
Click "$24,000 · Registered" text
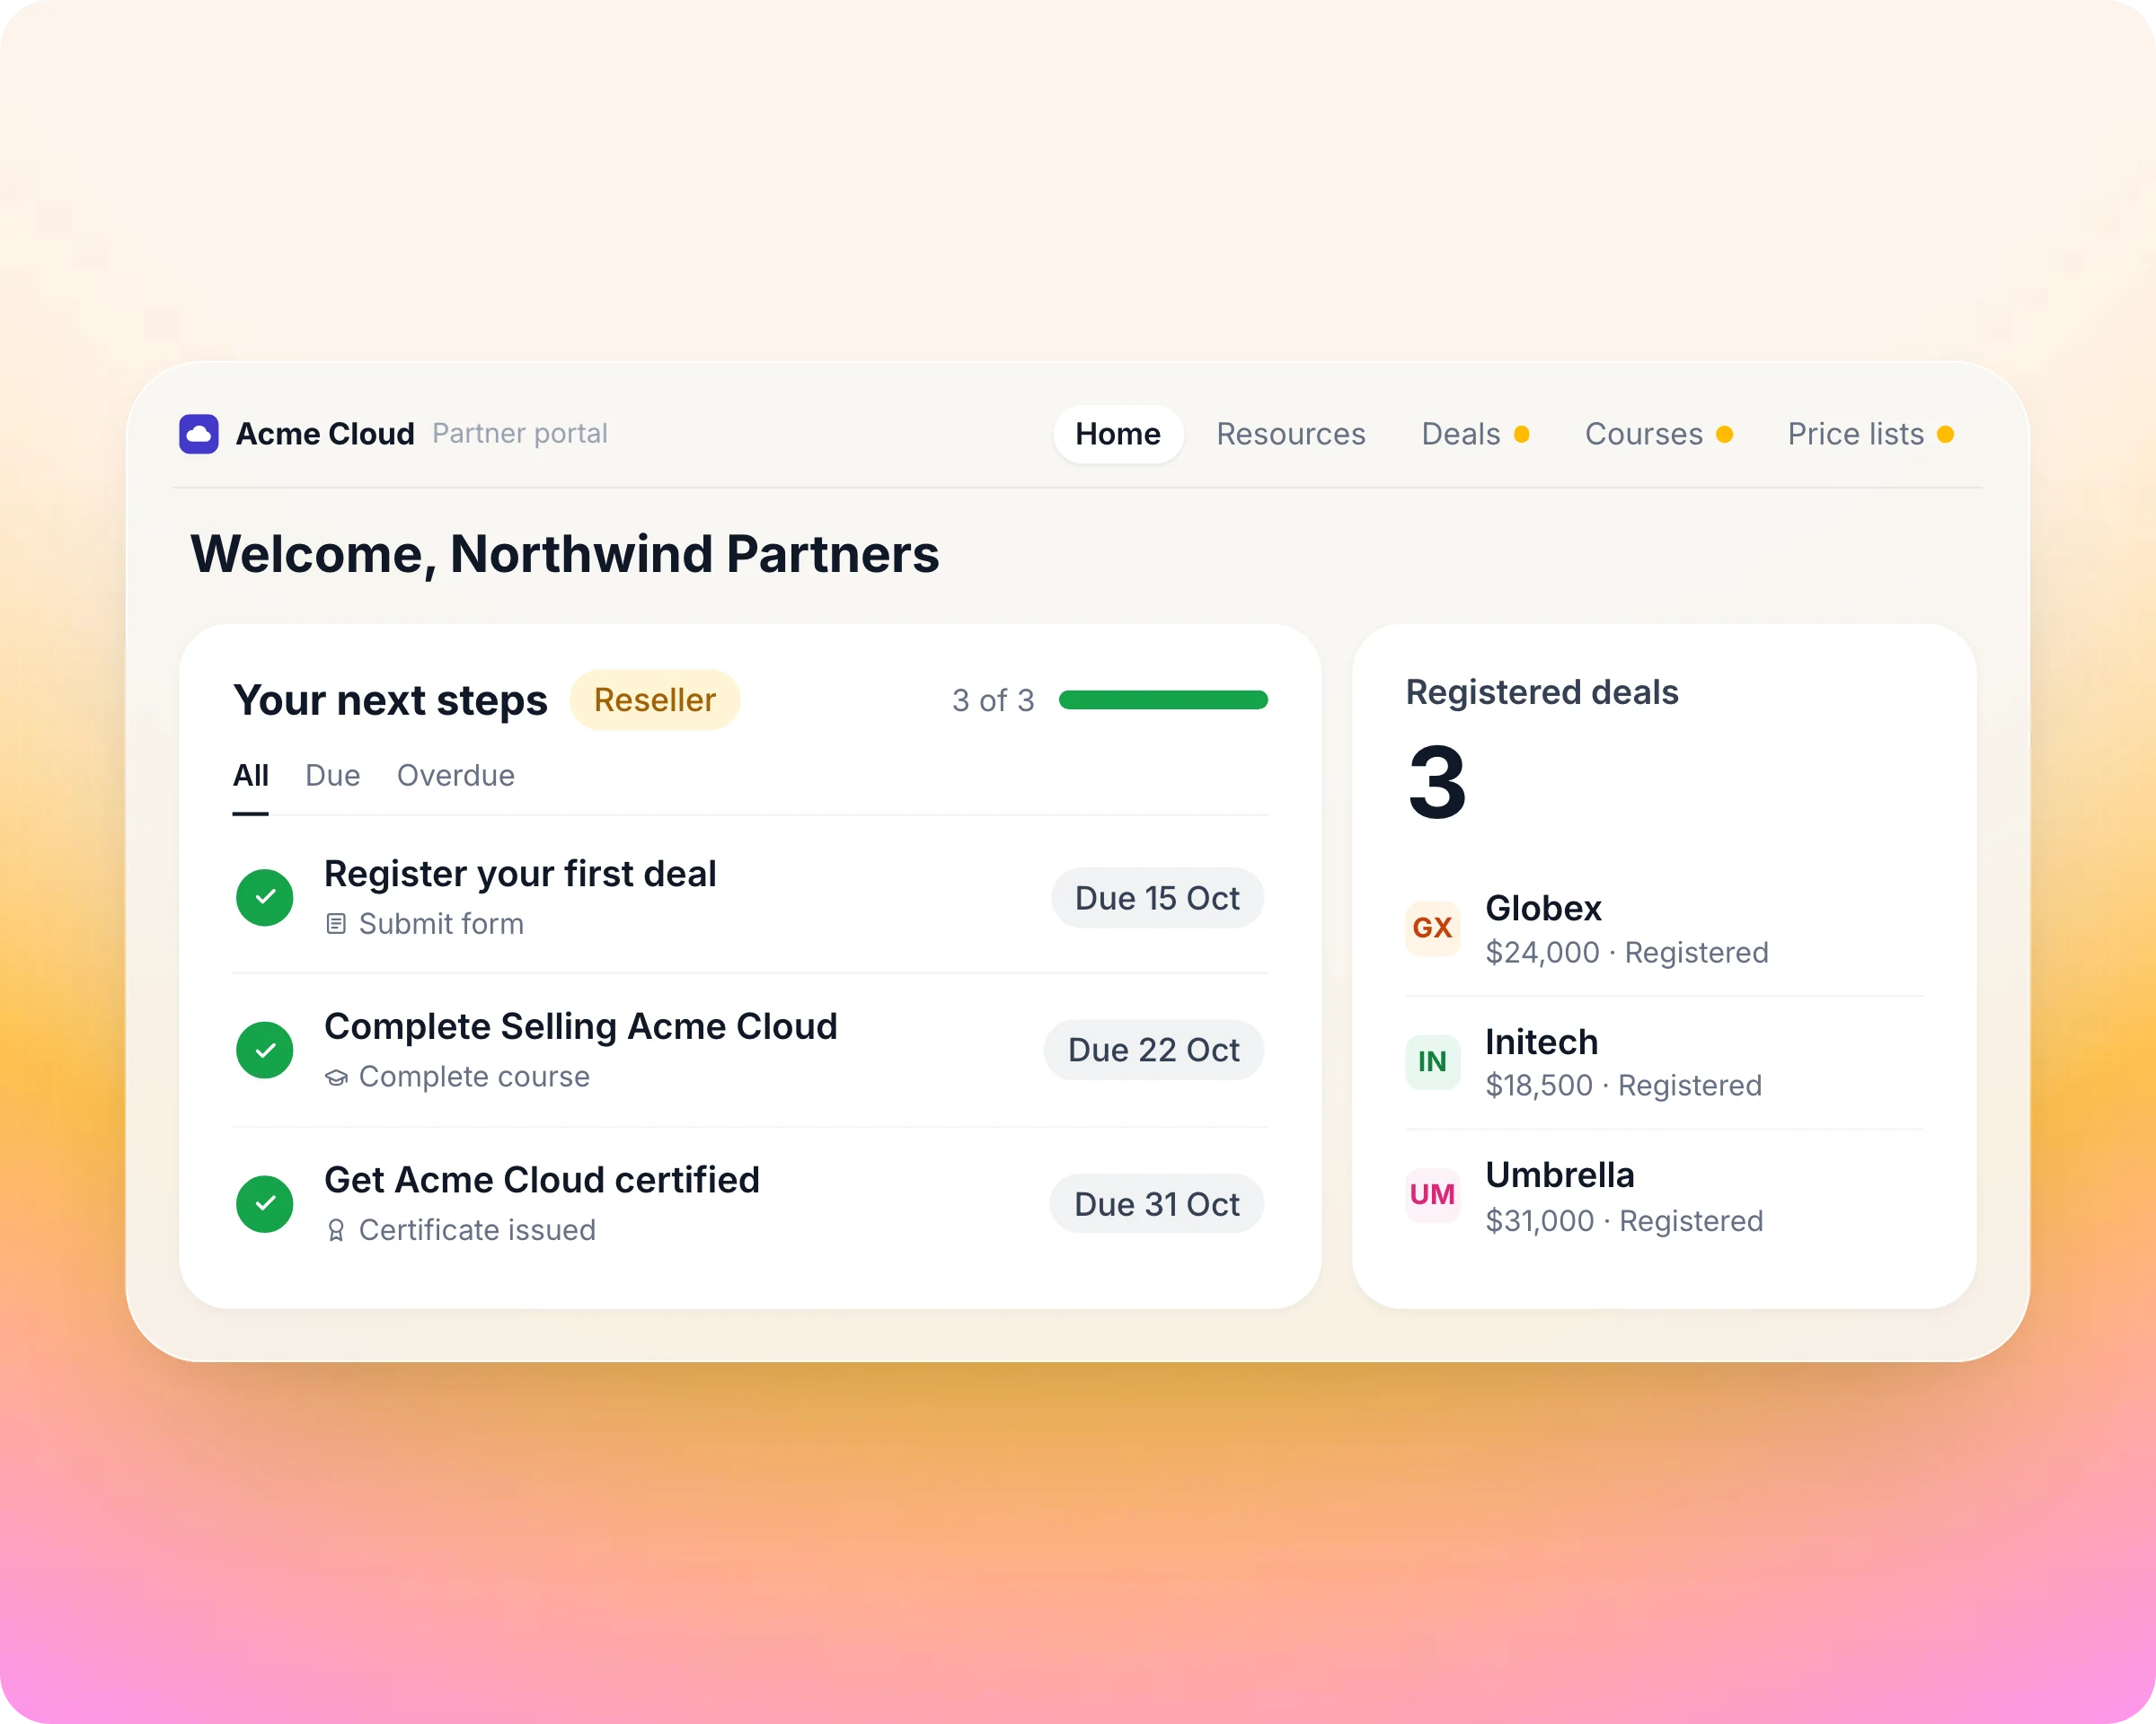point(1626,953)
